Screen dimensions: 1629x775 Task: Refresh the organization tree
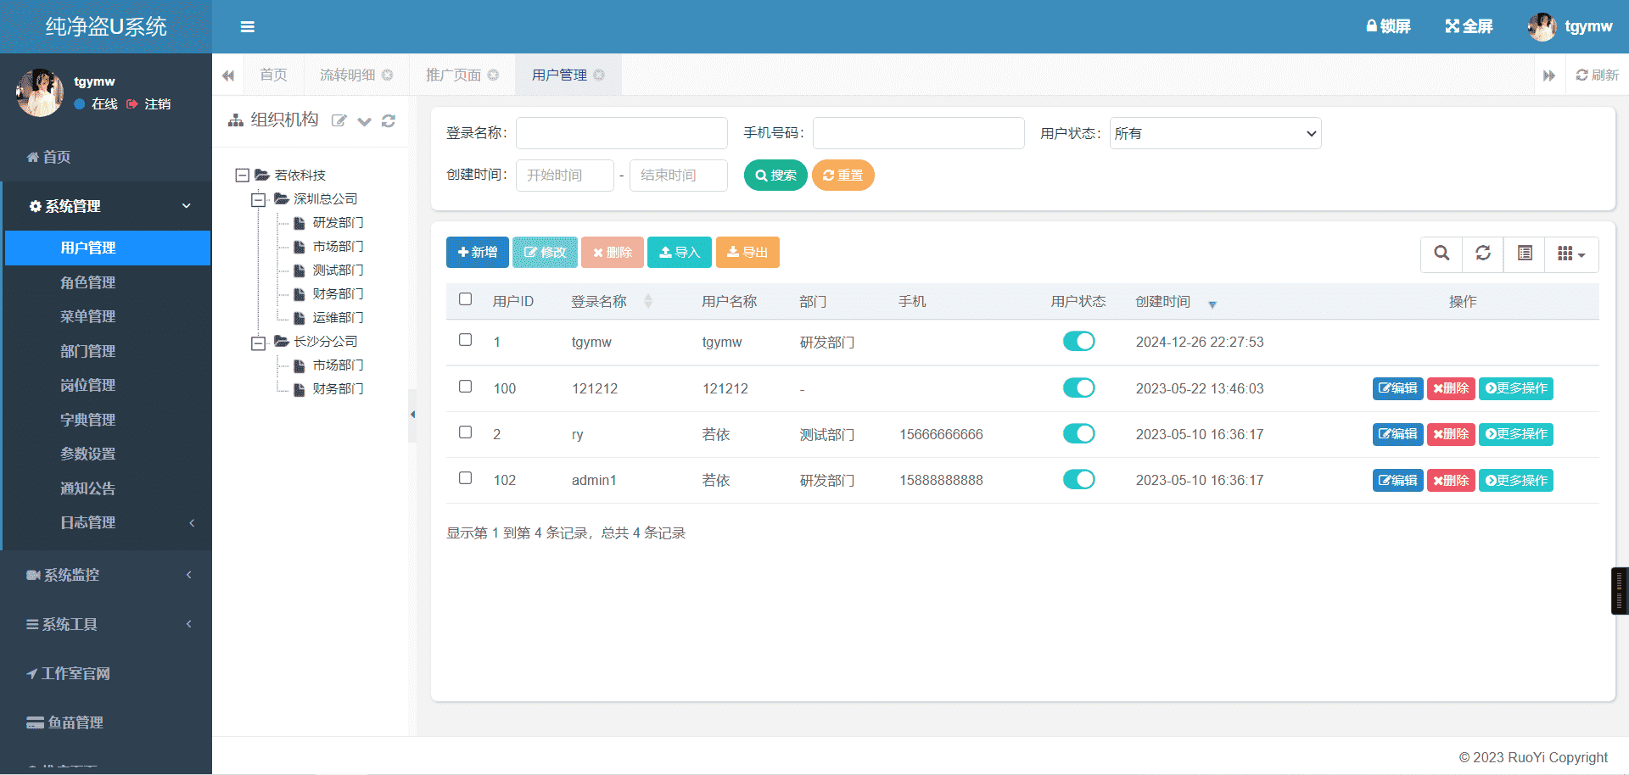tap(389, 121)
